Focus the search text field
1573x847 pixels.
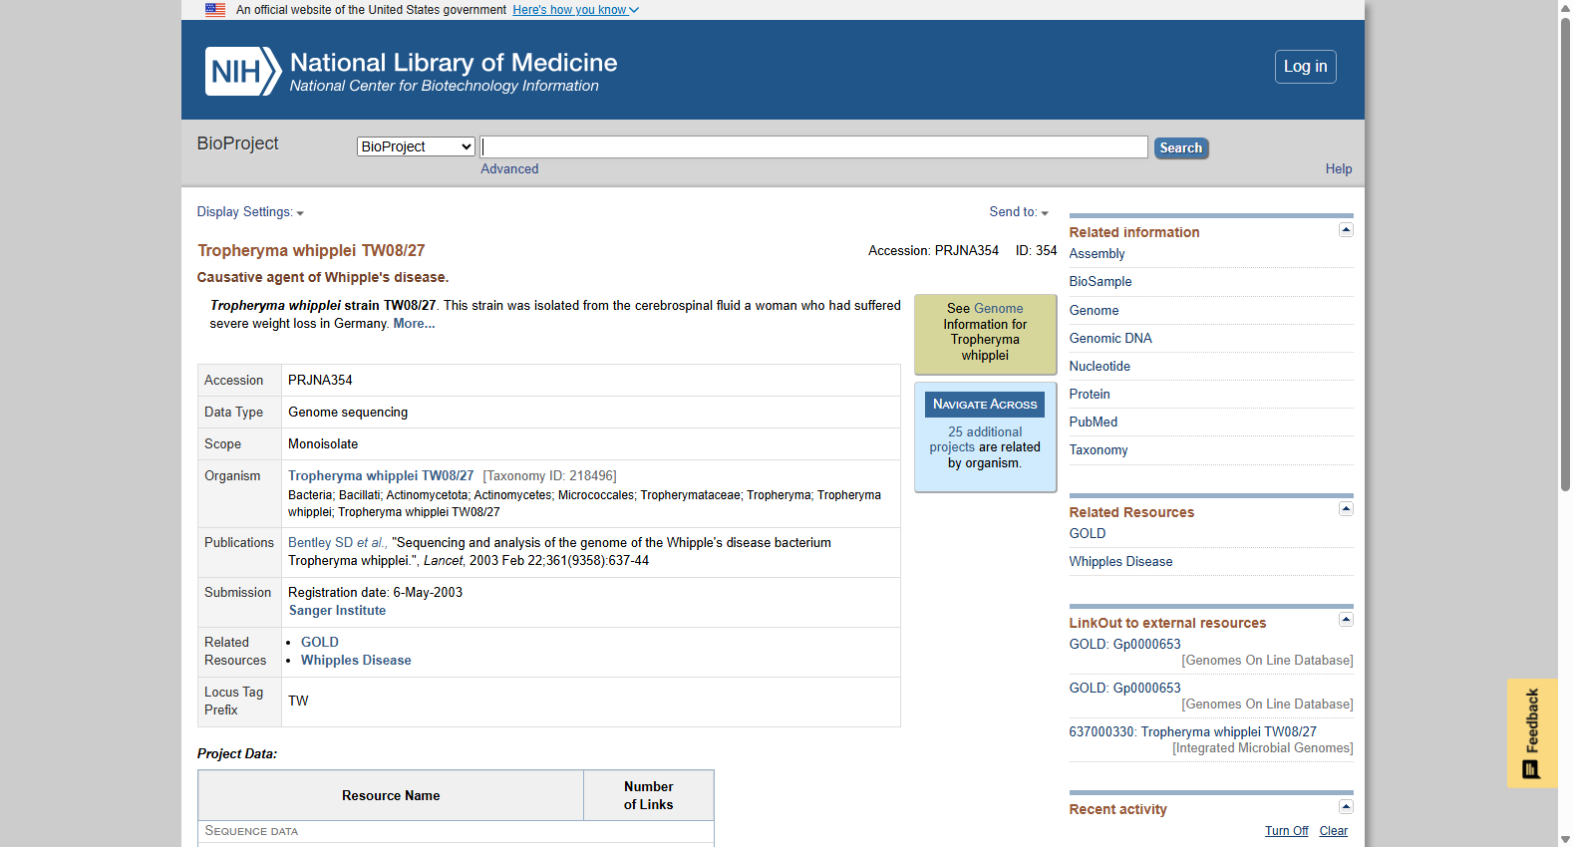(813, 147)
